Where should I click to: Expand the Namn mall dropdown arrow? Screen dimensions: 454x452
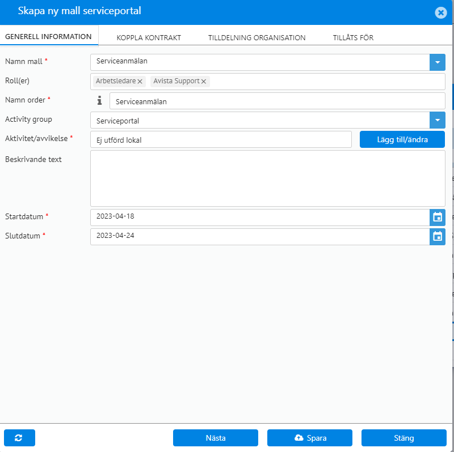coord(437,62)
